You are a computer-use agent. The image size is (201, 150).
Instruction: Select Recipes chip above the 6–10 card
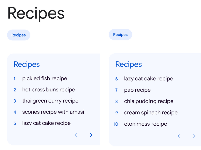click(x=120, y=35)
